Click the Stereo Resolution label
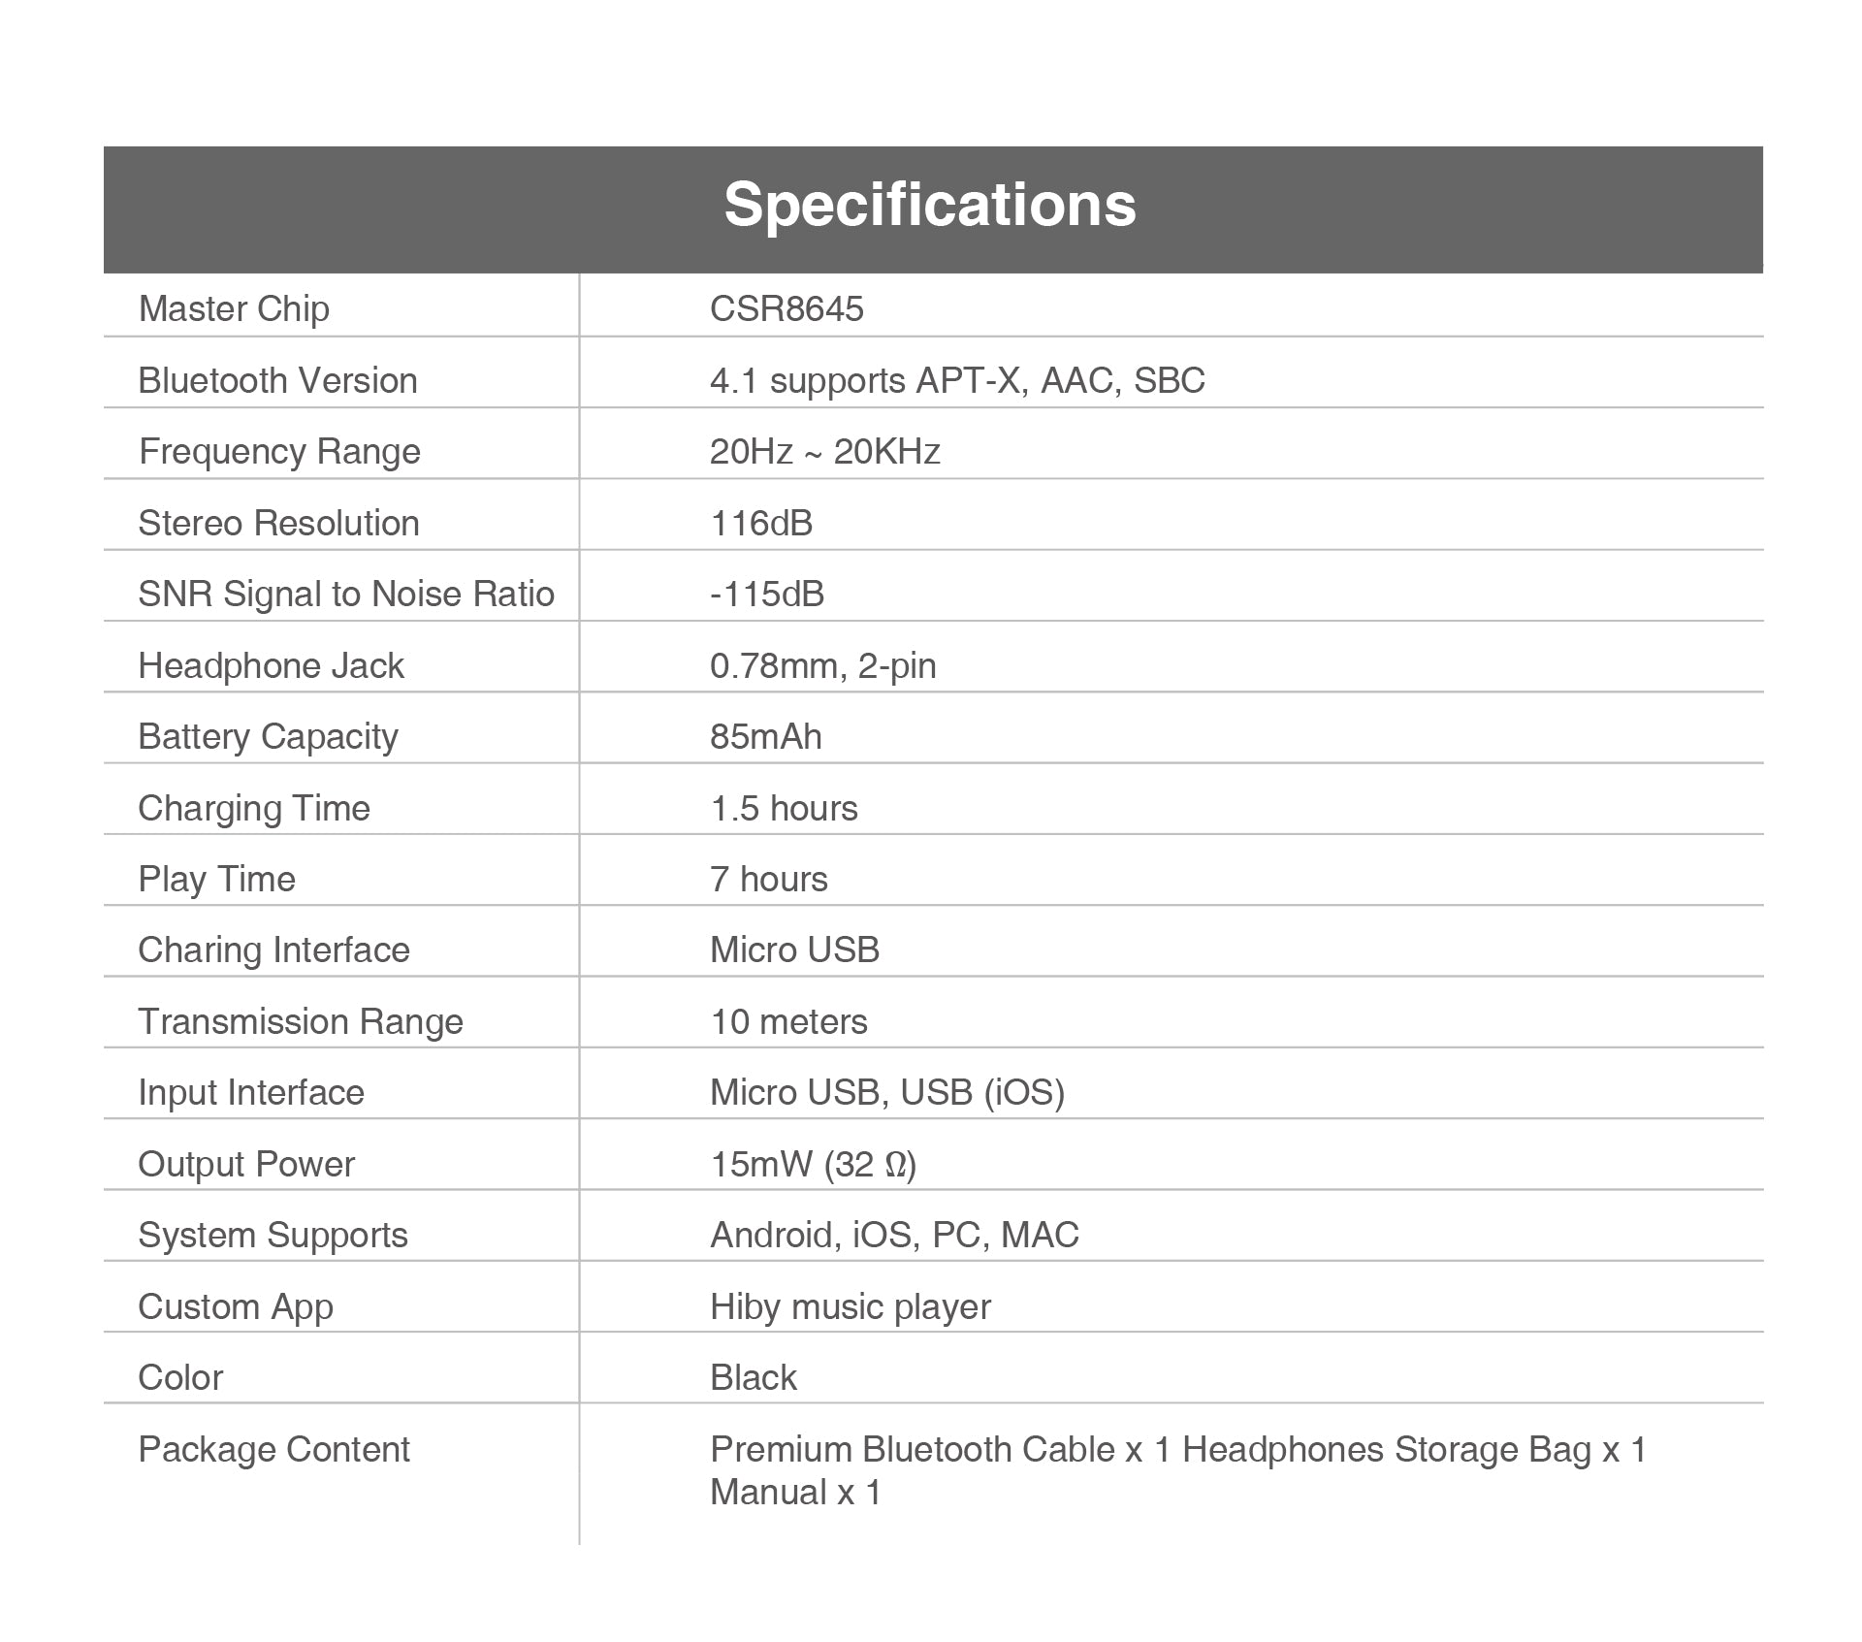The height and width of the screenshot is (1642, 1862). [x=278, y=523]
